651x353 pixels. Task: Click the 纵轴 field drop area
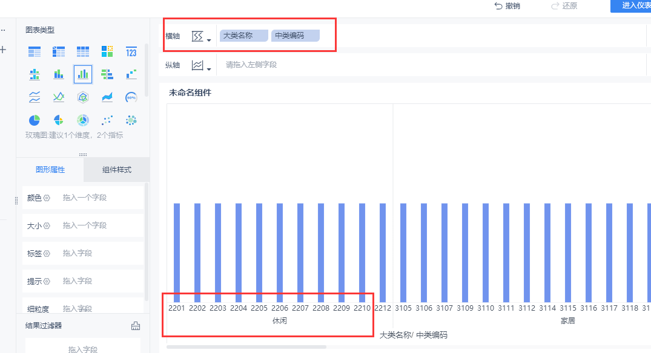click(431, 65)
